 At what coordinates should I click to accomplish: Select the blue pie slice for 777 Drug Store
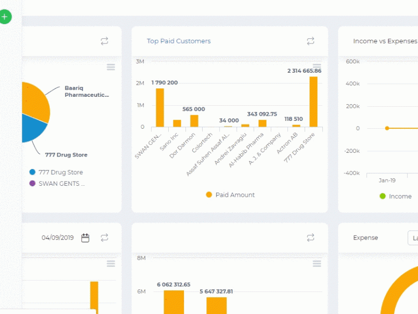point(32,129)
